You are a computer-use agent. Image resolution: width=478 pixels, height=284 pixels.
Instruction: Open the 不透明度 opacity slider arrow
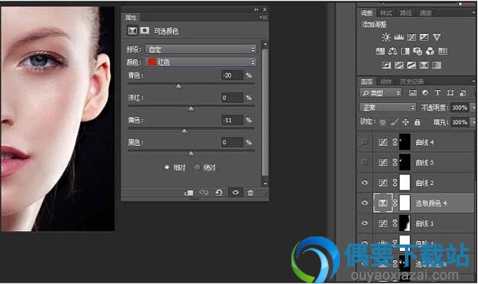pyautogui.click(x=473, y=107)
